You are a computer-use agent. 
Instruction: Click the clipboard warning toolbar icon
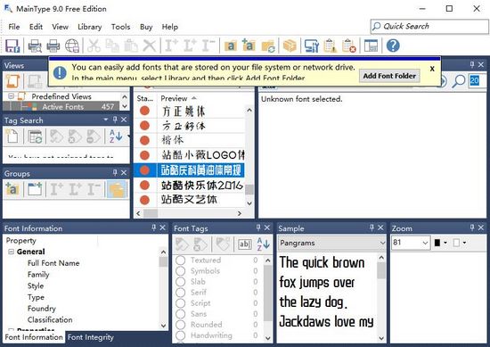pos(330,45)
